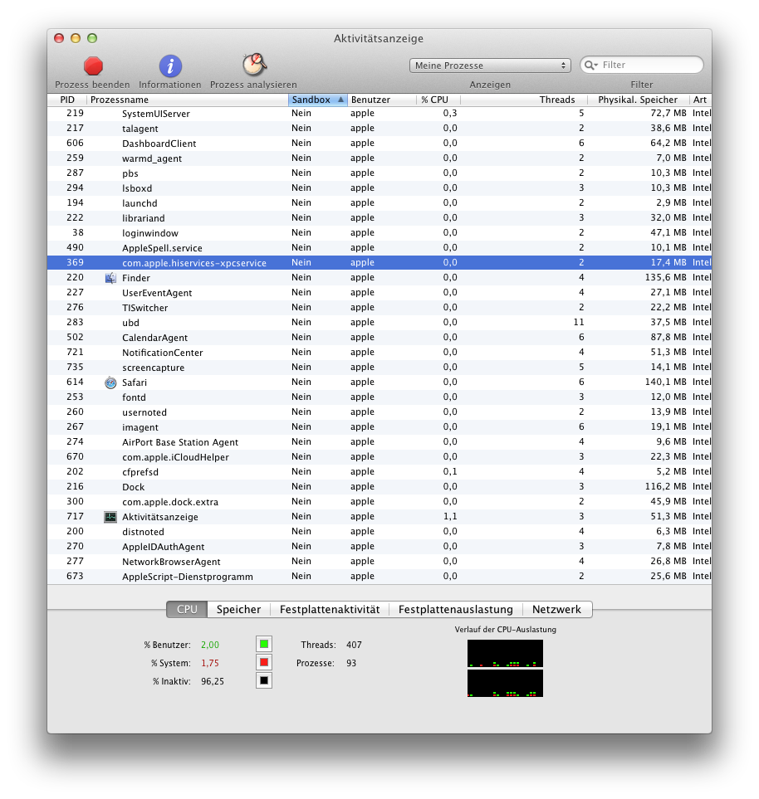The image size is (759, 799).
Task: Select the AppleSpell.service process row
Action: pos(379,248)
